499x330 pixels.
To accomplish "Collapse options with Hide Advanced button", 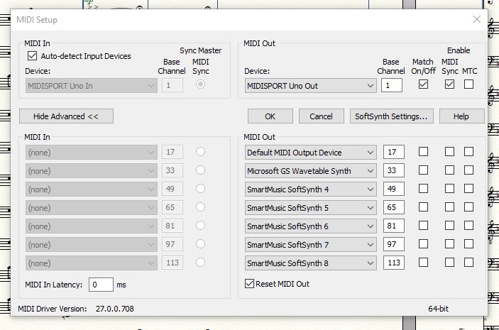I will point(65,116).
